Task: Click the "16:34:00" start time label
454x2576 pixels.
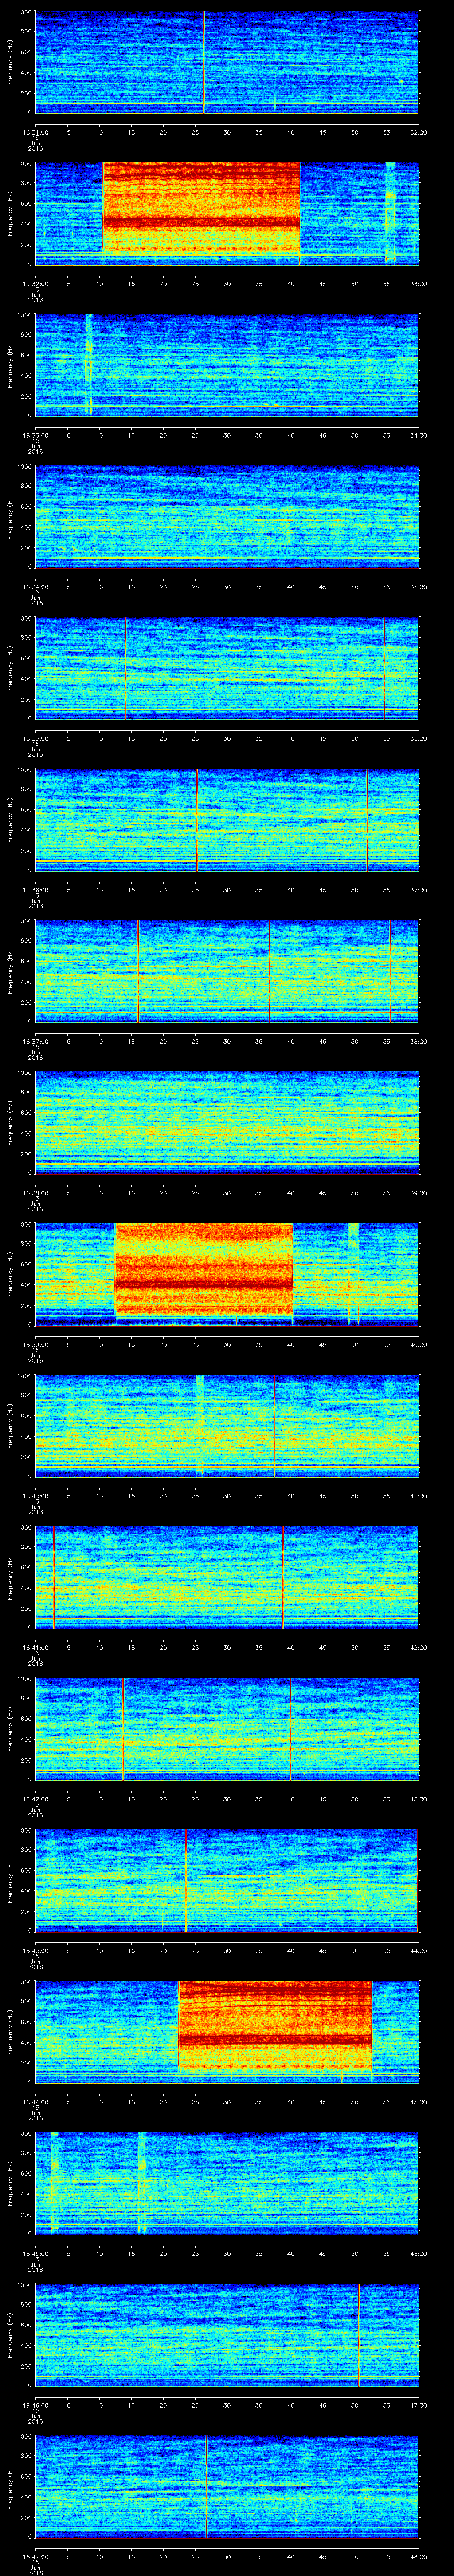Action: pos(36,587)
